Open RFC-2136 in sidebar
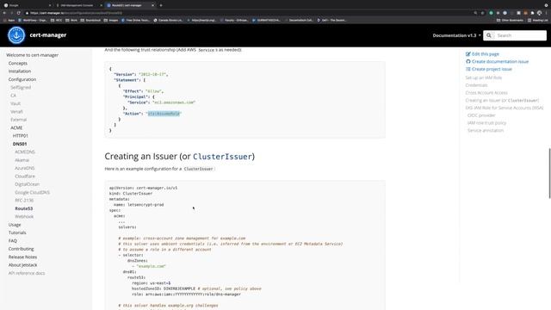Screen dimensions: 551x310 (x=24, y=201)
